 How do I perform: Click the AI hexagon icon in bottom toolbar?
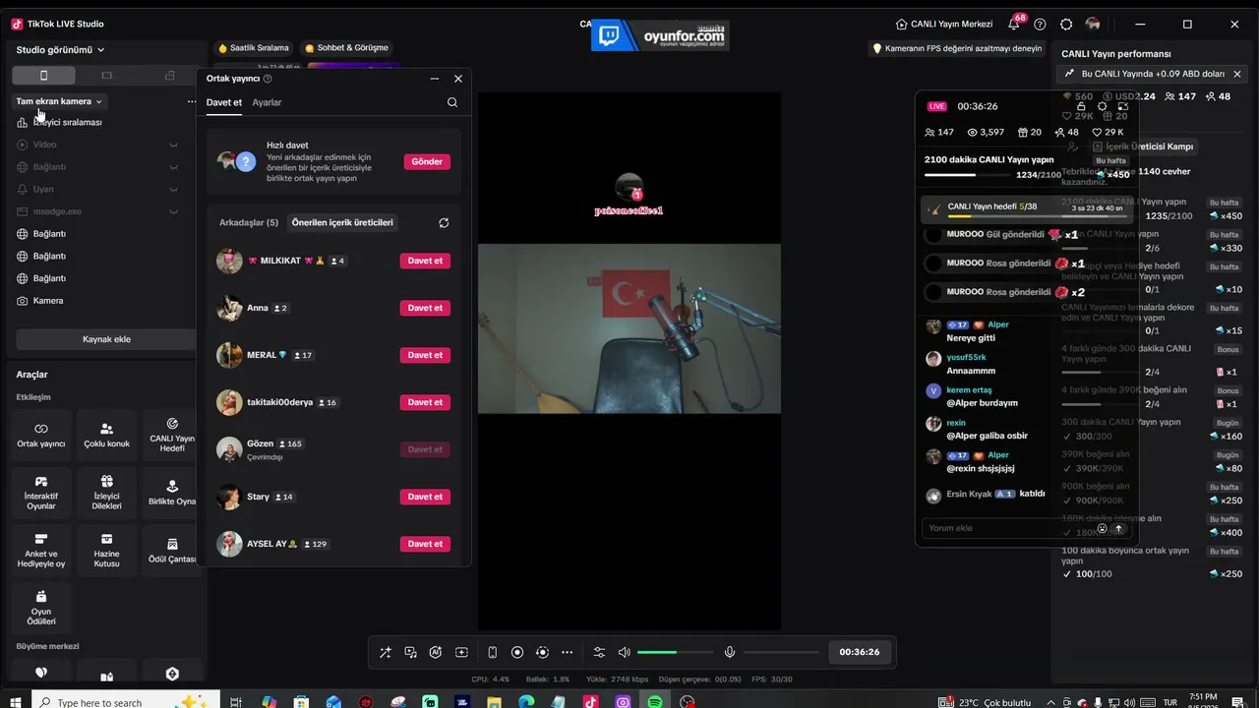click(x=436, y=652)
